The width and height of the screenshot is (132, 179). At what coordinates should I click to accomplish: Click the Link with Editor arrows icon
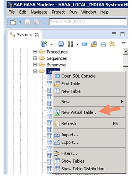coord(112,44)
